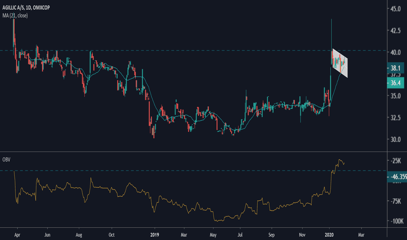Click the May label on time axis
Image resolution: width=407 pixels, height=240 pixels.
pos(213,235)
